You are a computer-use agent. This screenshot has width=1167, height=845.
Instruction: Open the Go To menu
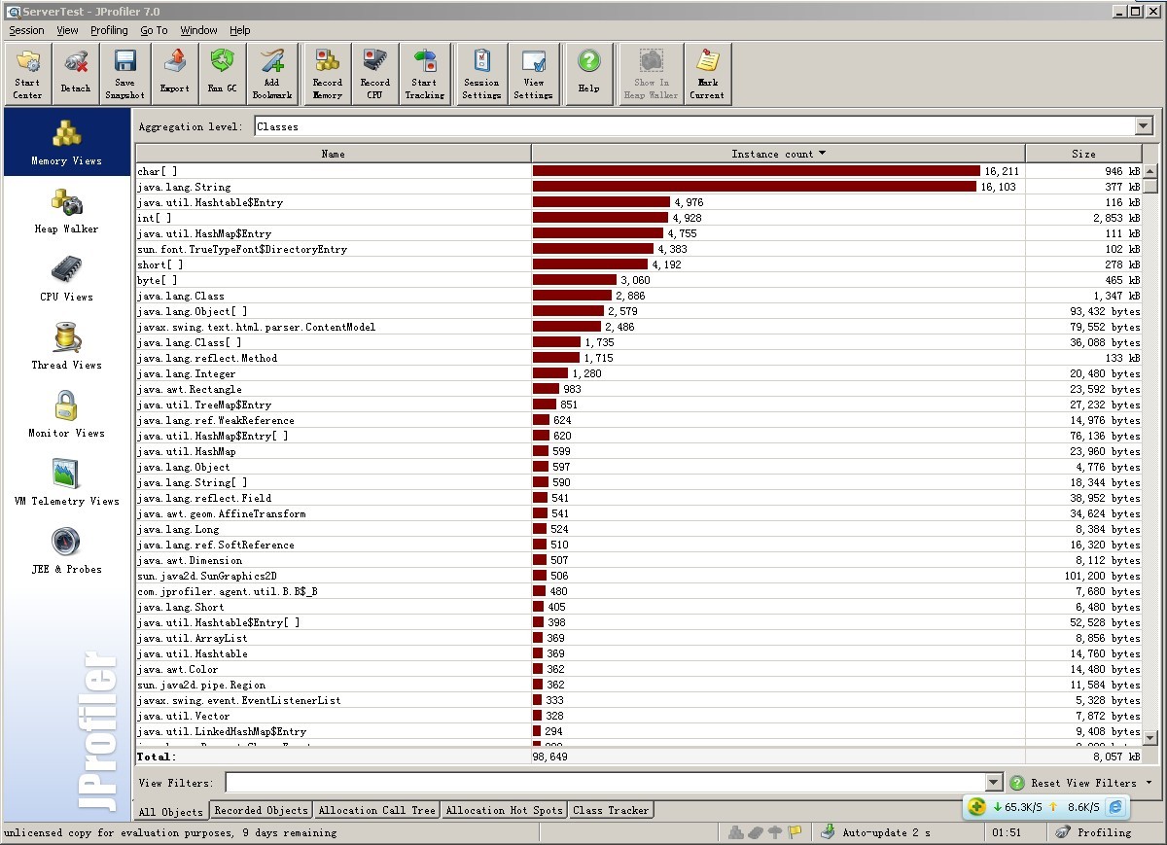[154, 30]
